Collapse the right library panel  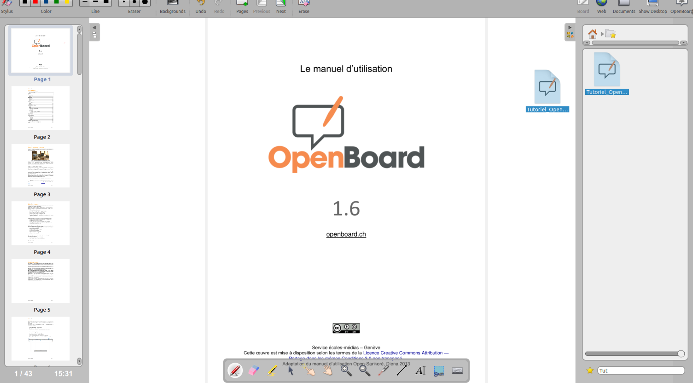tap(570, 32)
